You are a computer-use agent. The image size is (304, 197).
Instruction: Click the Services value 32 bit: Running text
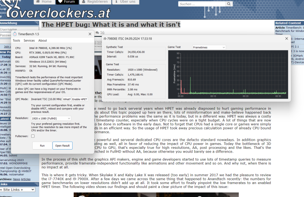tap(48, 66)
